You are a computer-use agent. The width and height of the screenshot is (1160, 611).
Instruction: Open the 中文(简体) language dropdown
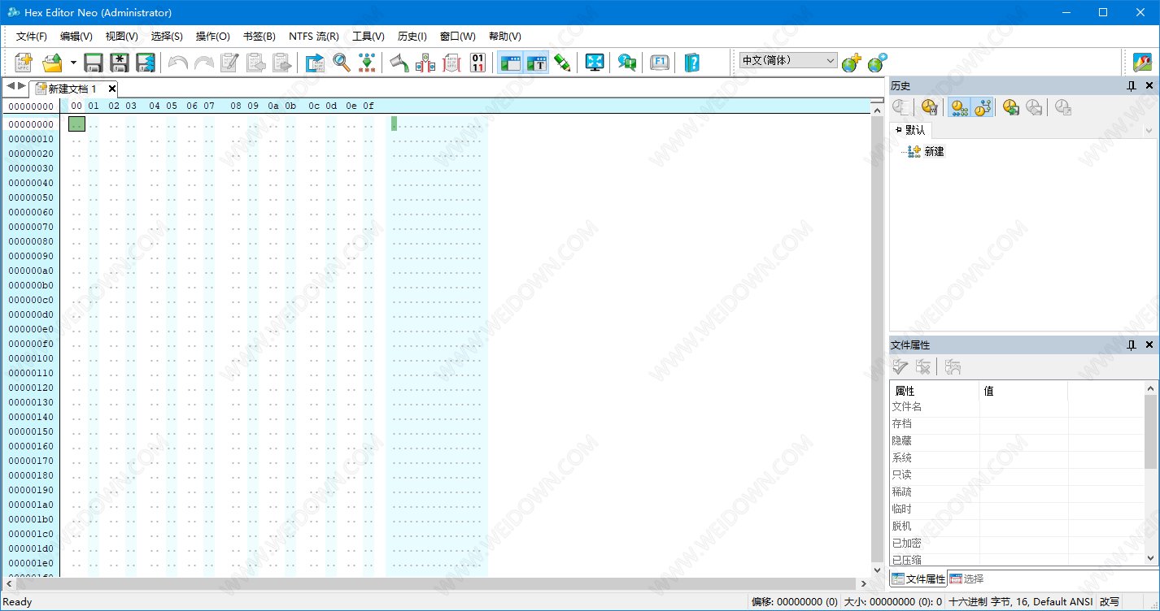[788, 60]
